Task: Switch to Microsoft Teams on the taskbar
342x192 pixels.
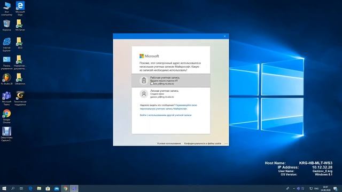Action: coord(74,188)
